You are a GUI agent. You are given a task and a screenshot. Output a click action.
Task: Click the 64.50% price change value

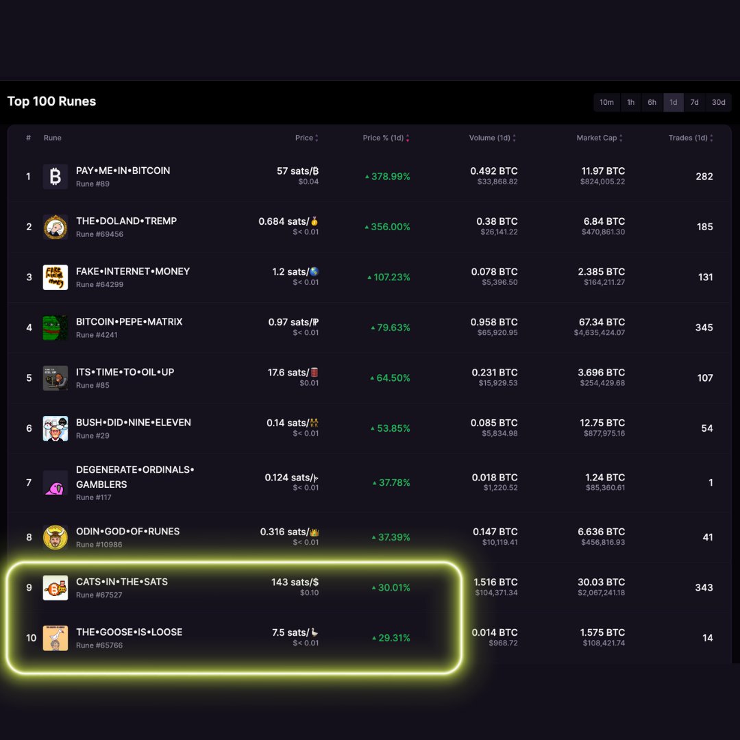[x=390, y=378]
